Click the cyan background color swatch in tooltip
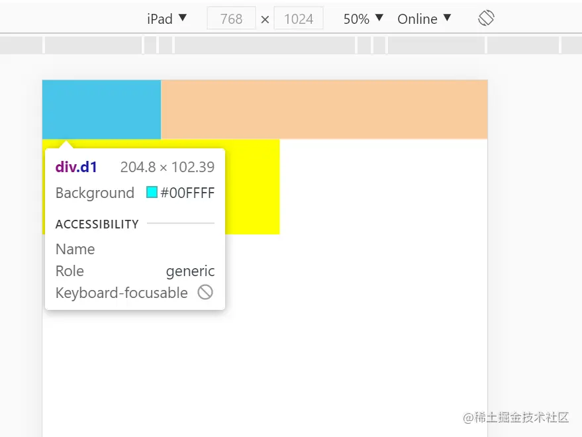 tap(152, 193)
